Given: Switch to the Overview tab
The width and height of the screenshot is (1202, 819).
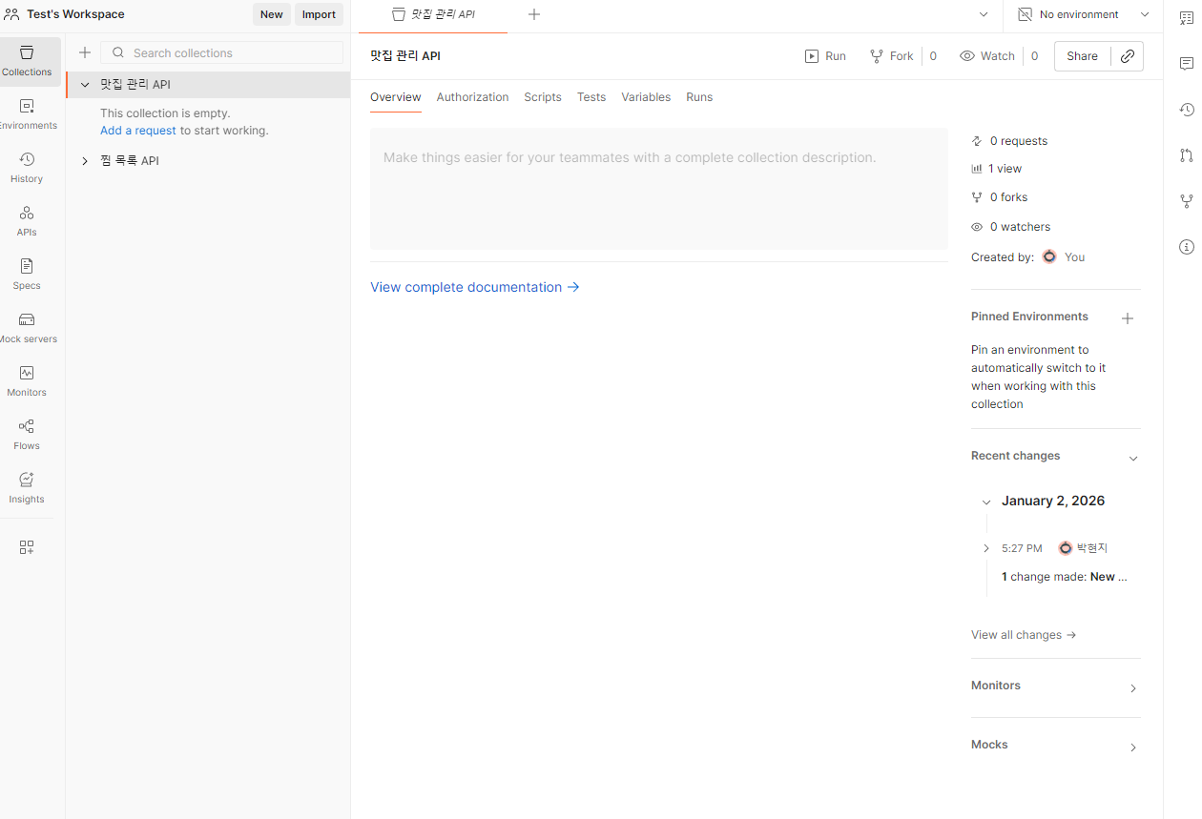Looking at the screenshot, I should [396, 97].
